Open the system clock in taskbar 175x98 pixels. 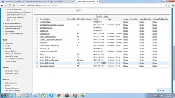click(x=168, y=96)
